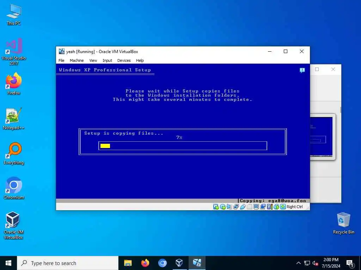Select the Notepad++ desktop shortcut

coord(14,119)
